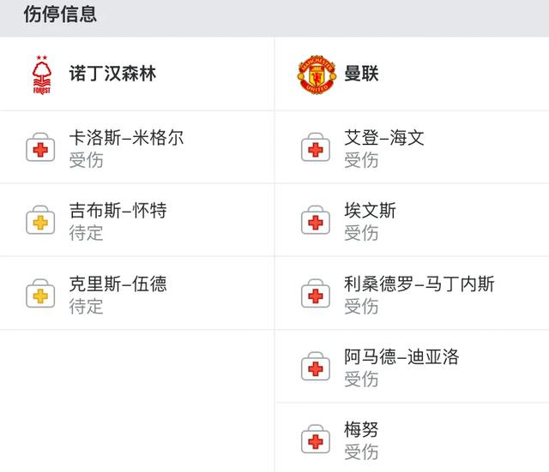Click red medical kit icon beside 阿马德-迪亚洛
Viewport: 549px width, 472px height.
[316, 366]
